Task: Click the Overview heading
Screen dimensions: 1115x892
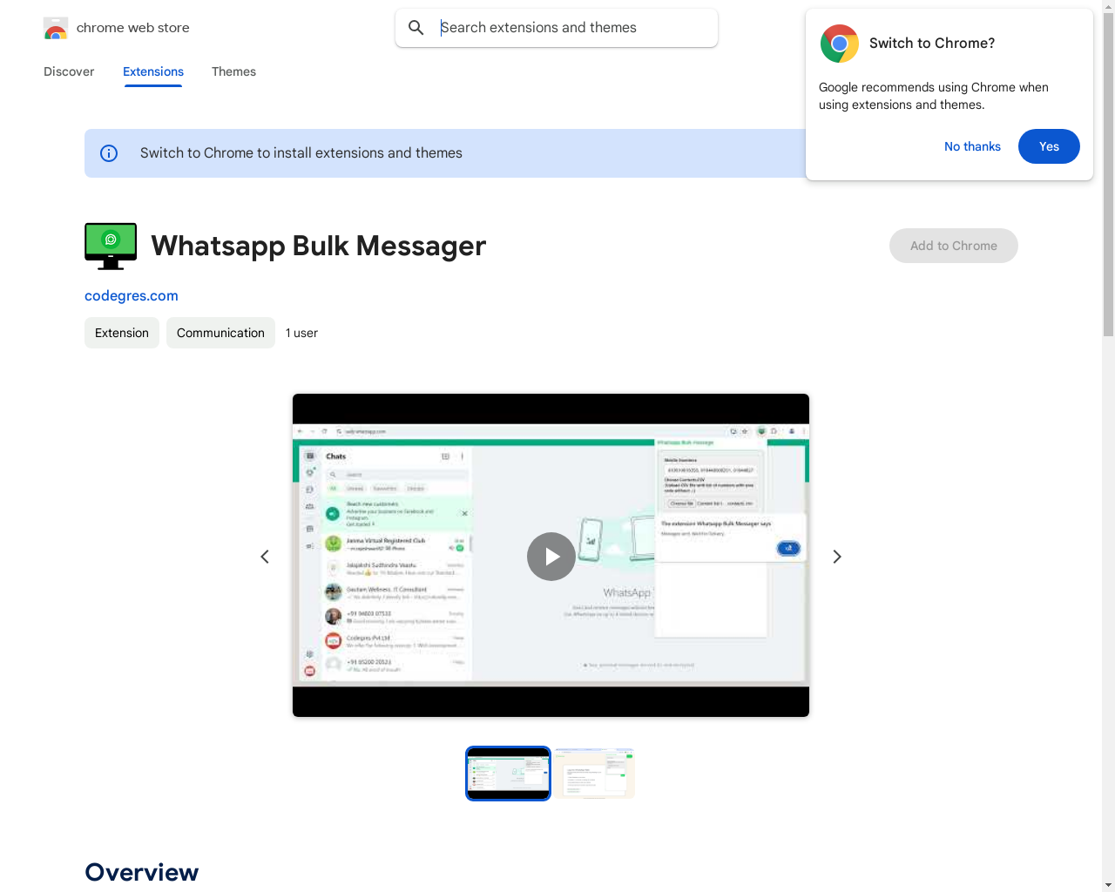Action: 142,872
